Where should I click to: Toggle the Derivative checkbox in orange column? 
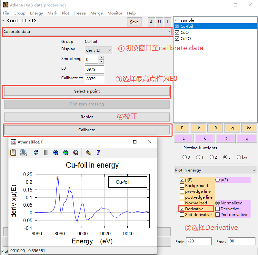click(x=182, y=209)
